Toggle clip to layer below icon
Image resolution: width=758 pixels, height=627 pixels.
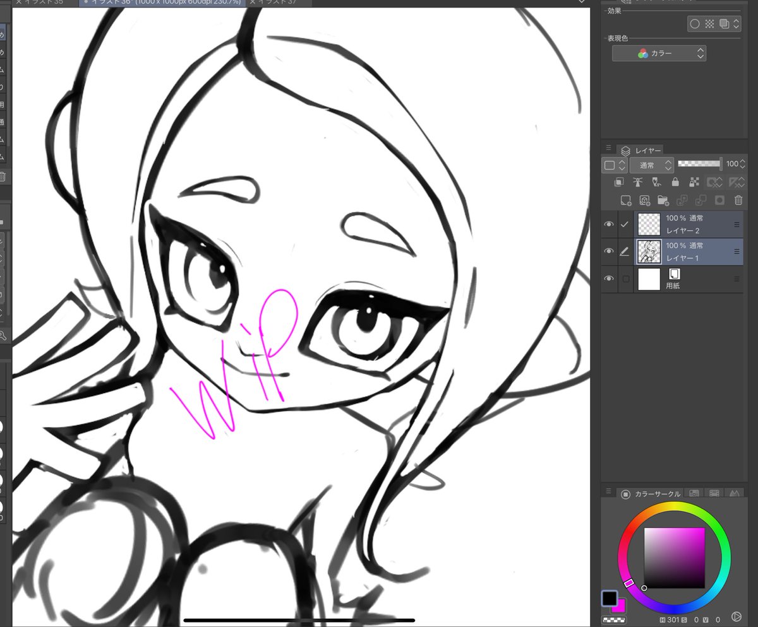pyautogui.click(x=620, y=182)
